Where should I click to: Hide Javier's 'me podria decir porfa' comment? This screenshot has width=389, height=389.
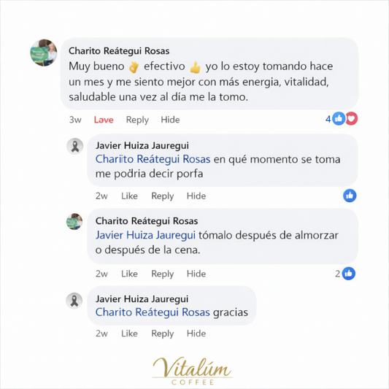196,196
